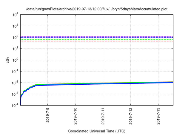
Task: Click the green dashed threshold line
Action: tap(97, 40)
